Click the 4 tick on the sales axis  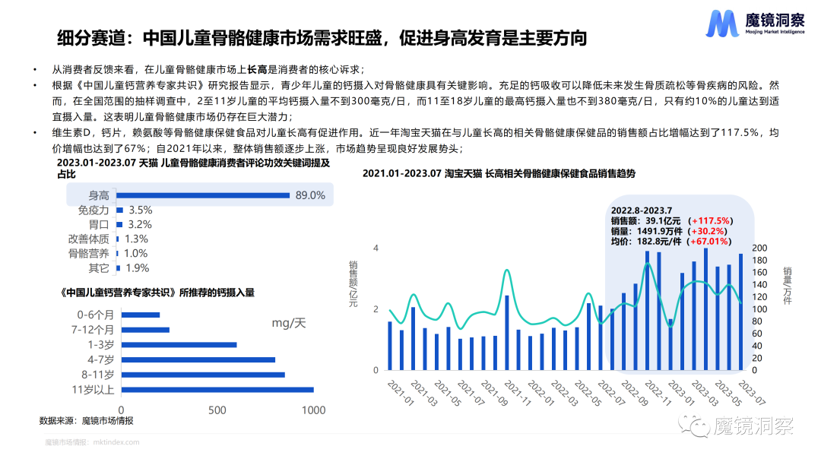click(376, 248)
